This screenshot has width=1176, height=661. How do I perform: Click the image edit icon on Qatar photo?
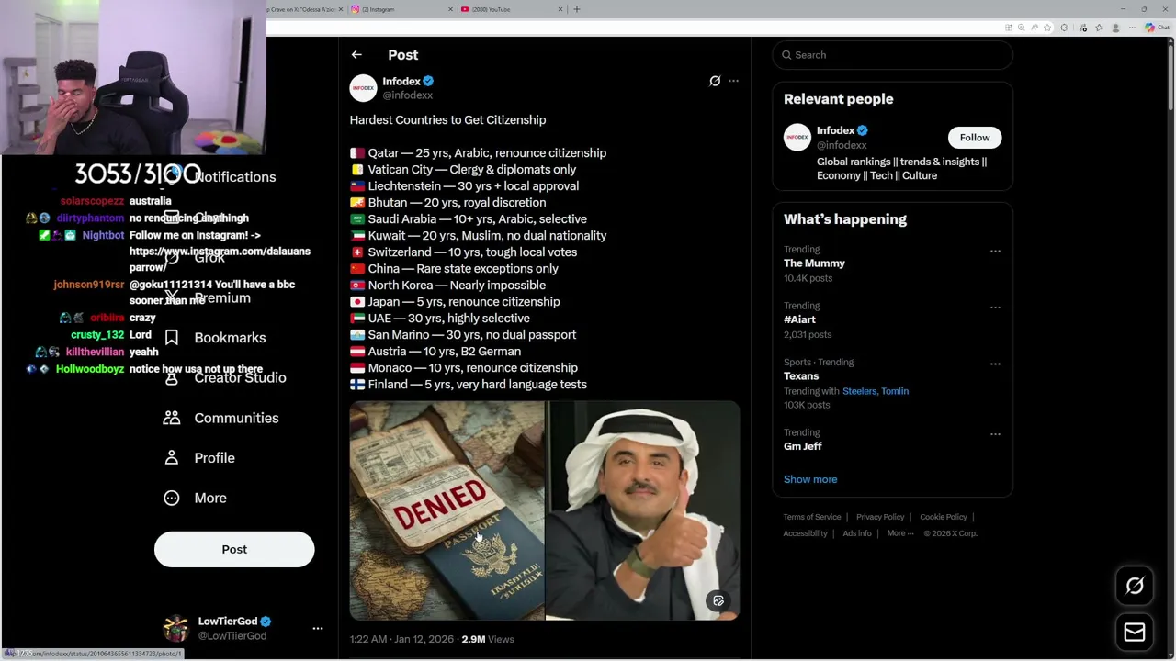point(718,600)
